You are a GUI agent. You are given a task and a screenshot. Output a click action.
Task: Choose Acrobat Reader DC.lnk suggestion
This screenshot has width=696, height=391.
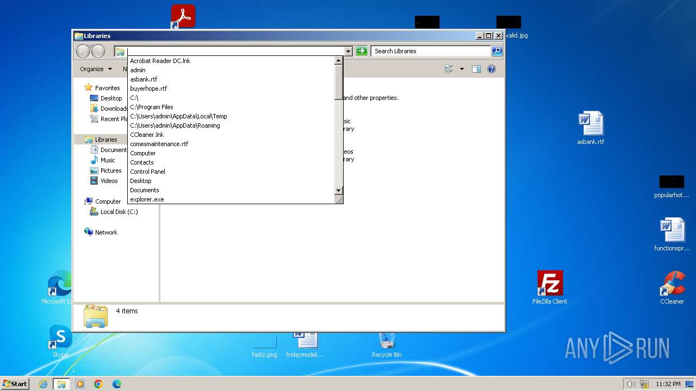tap(231, 61)
